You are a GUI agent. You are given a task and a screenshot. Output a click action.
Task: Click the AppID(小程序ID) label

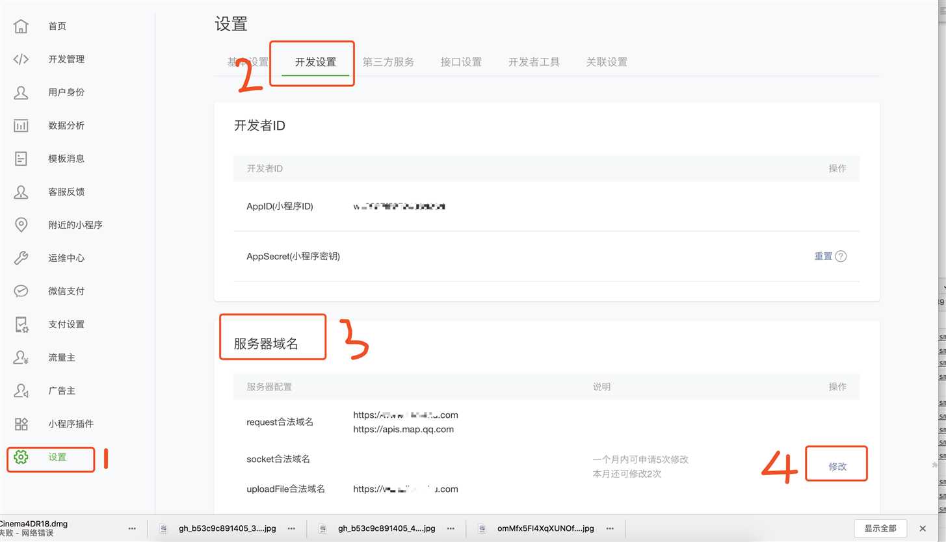point(280,207)
